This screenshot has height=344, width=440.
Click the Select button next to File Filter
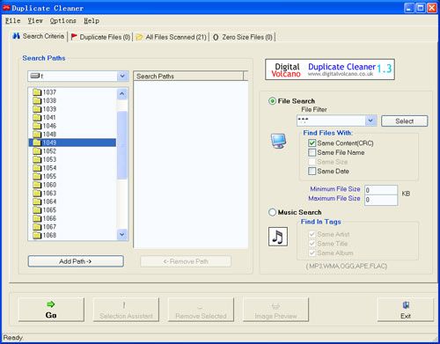pos(404,121)
